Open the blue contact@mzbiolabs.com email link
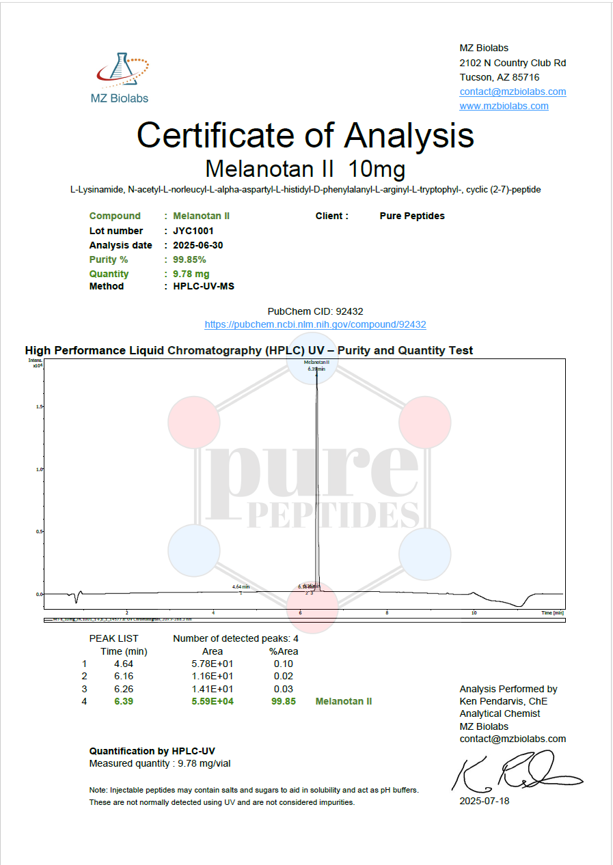The width and height of the screenshot is (613, 865). click(x=513, y=91)
